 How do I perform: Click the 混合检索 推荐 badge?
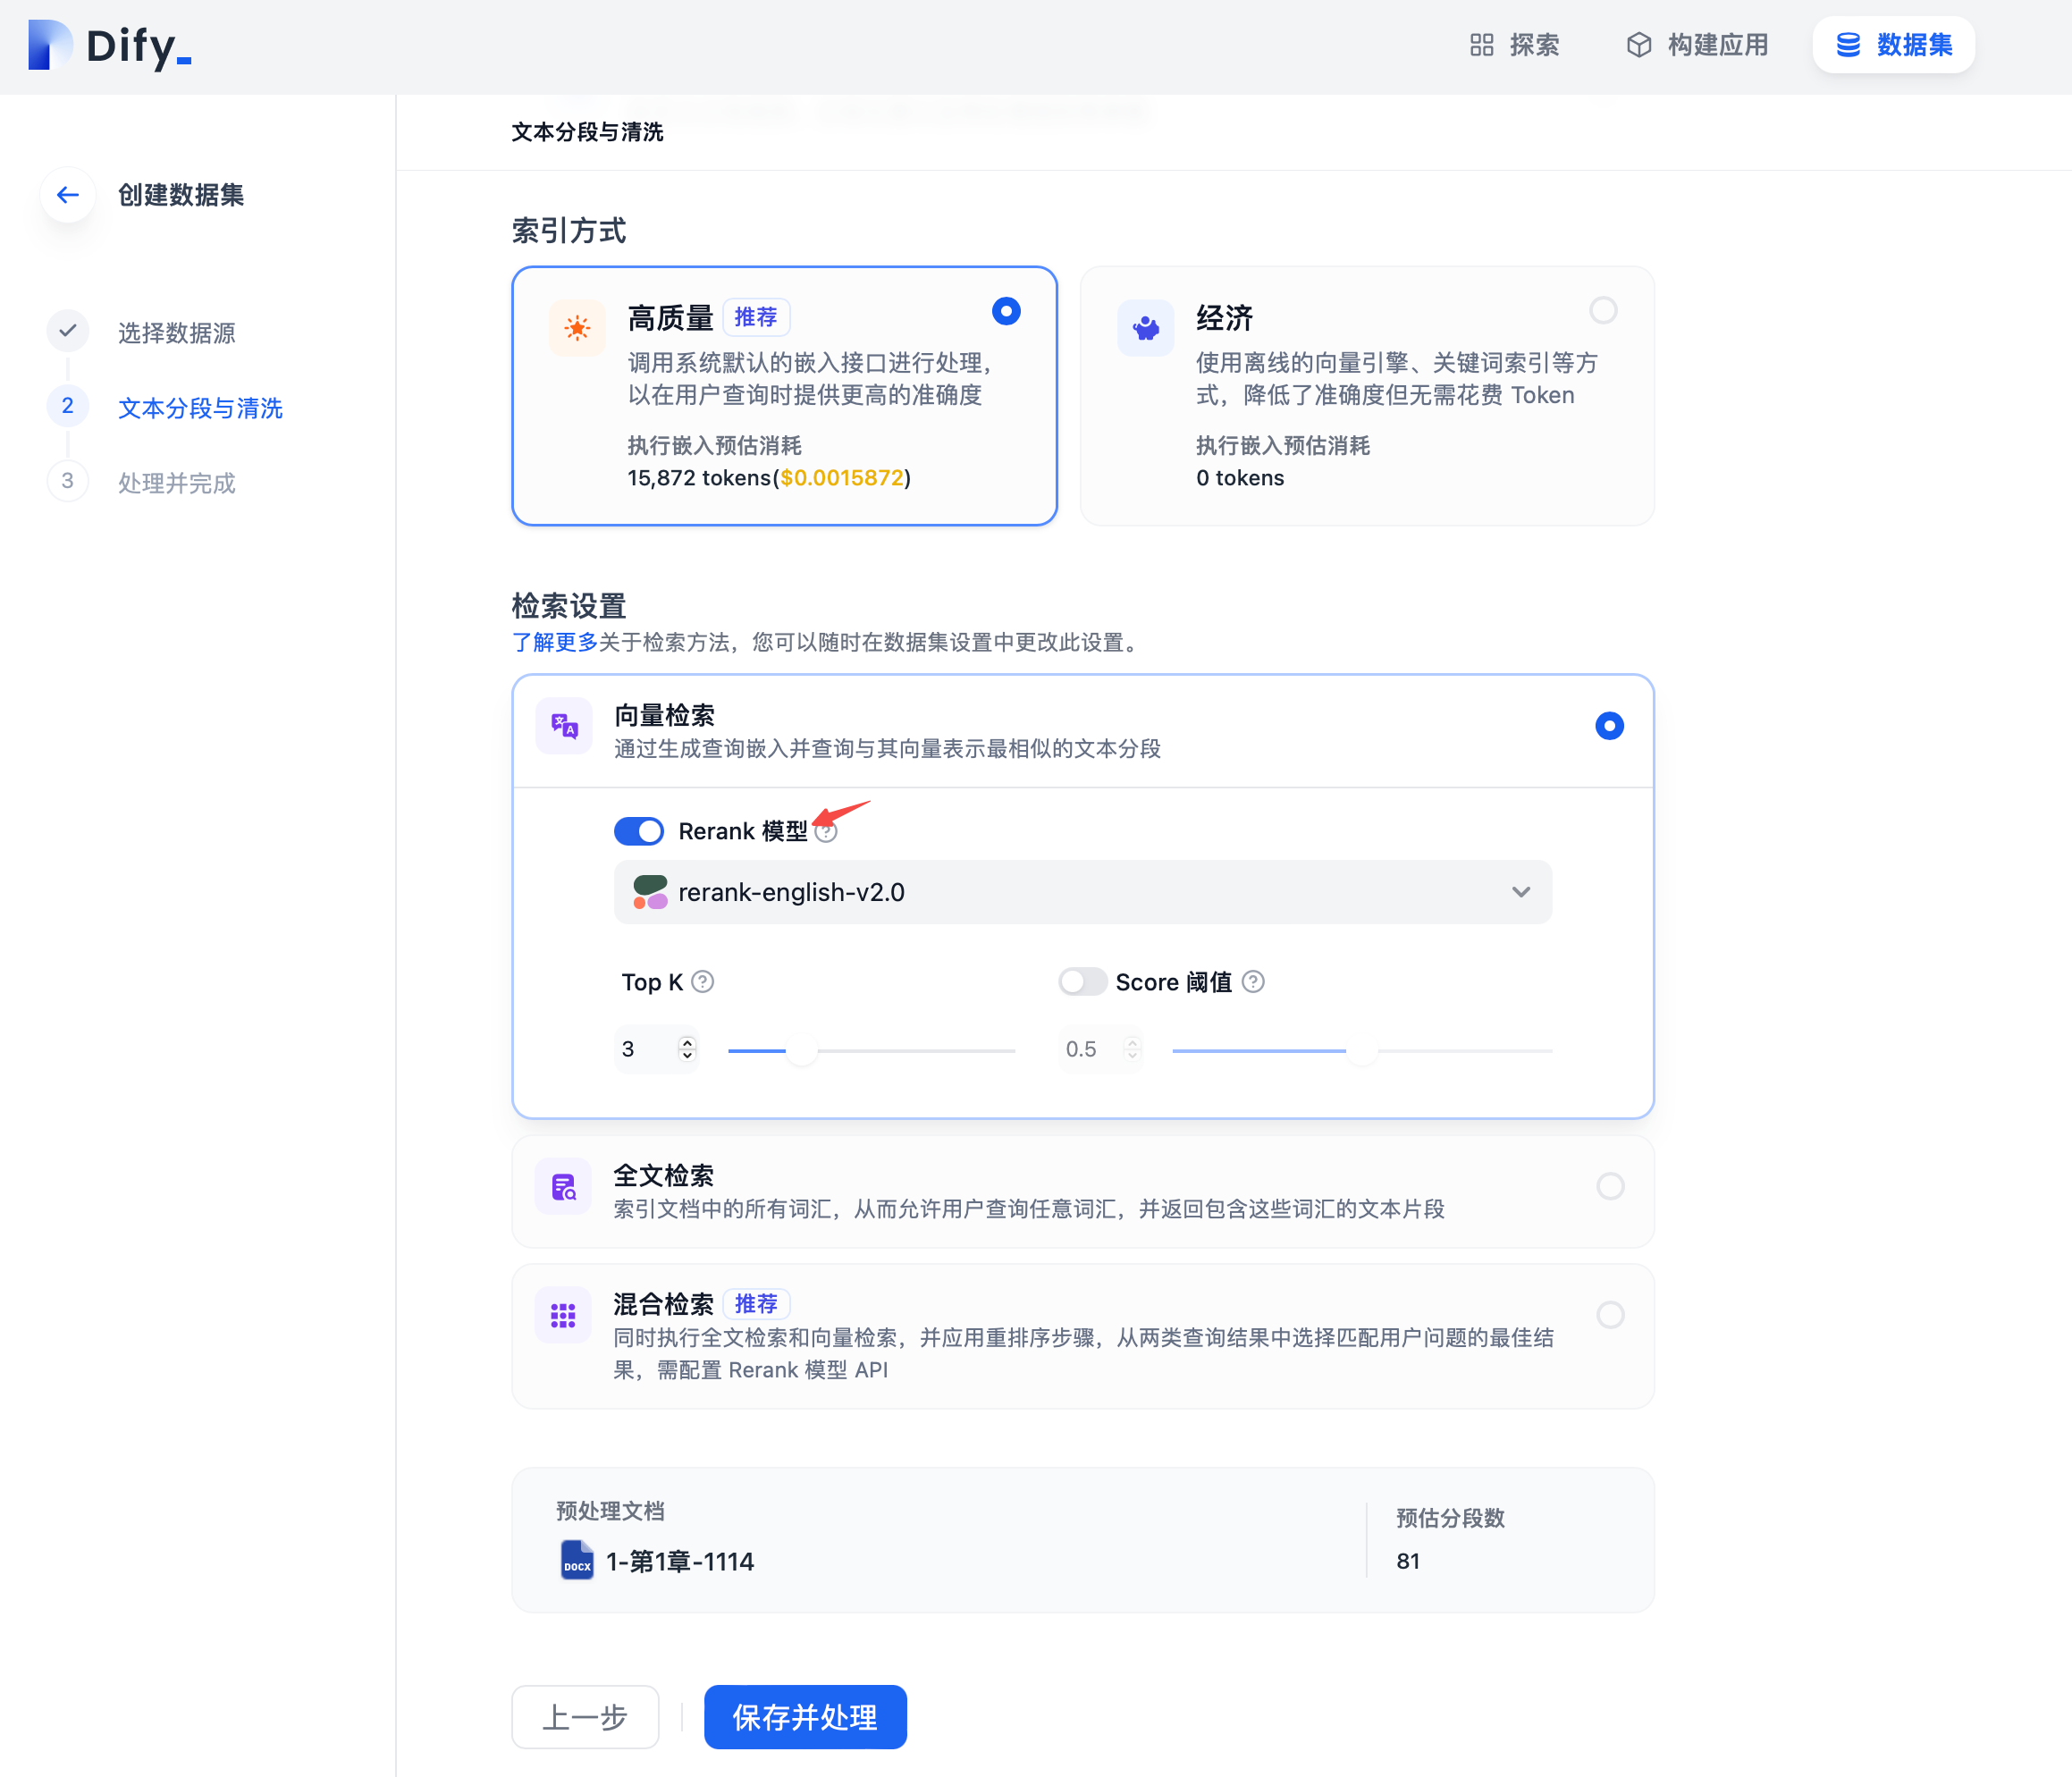click(756, 1304)
